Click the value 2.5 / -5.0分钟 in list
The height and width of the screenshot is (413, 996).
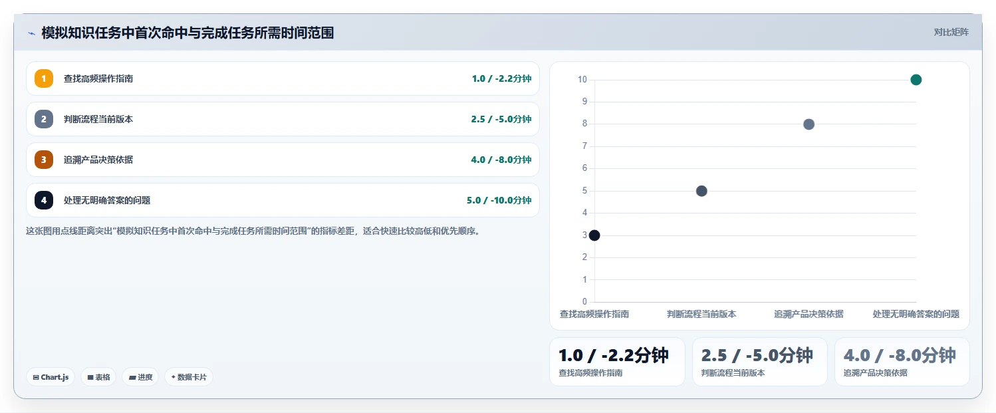tap(501, 119)
